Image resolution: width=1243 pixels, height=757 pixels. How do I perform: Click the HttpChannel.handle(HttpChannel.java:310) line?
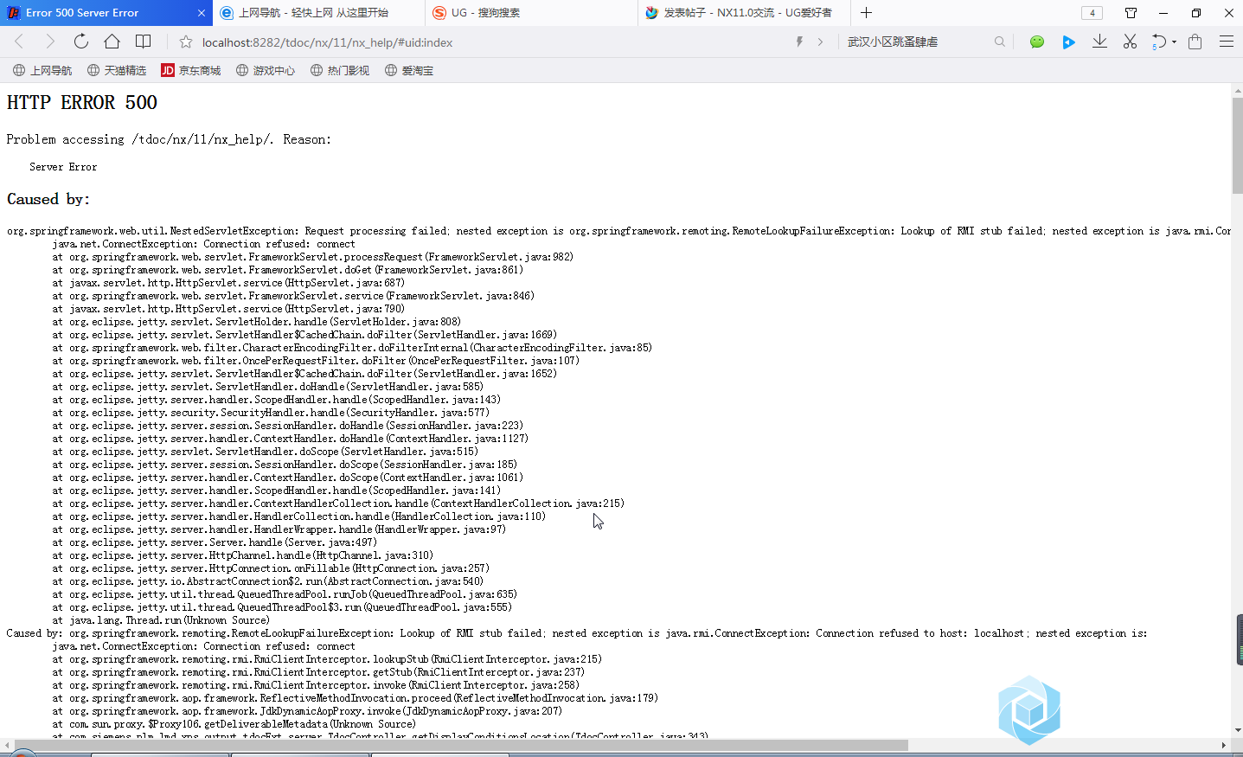242,555
